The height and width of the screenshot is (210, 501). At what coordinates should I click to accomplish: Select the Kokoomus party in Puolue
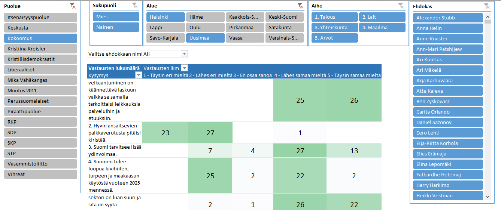click(40, 38)
